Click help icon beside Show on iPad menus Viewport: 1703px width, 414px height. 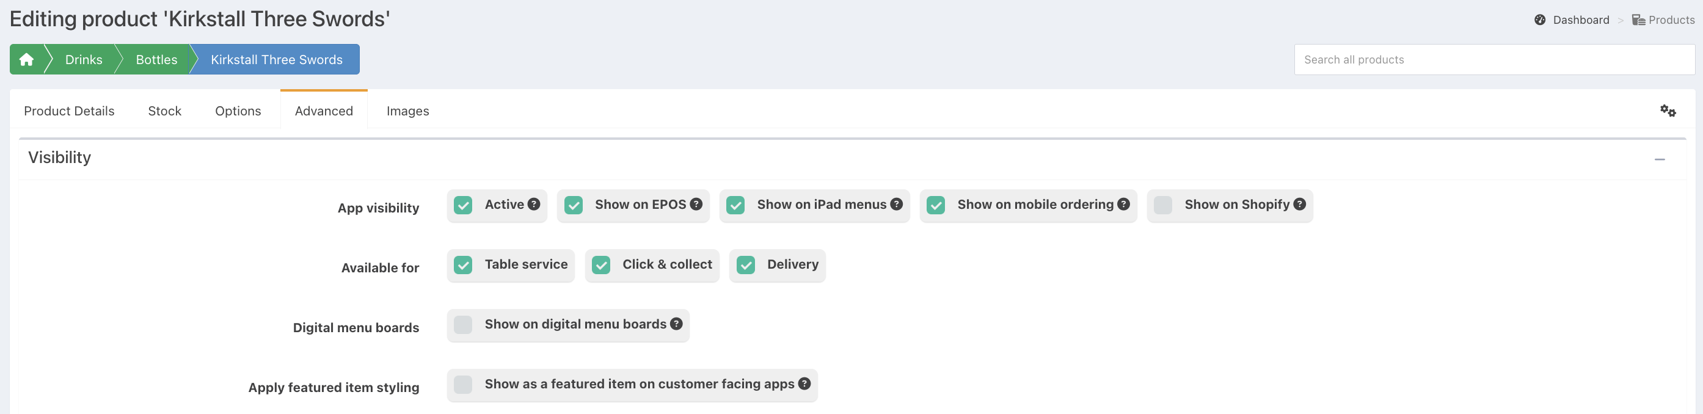click(896, 205)
